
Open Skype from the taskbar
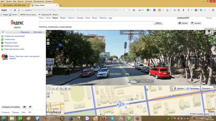(x=112, y=118)
